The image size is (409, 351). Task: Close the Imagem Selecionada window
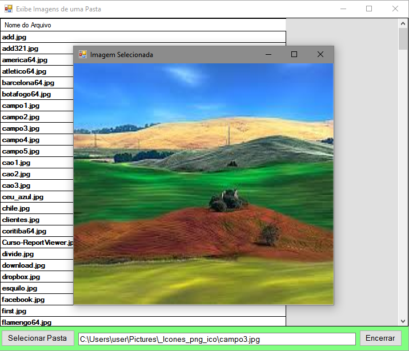tap(320, 54)
